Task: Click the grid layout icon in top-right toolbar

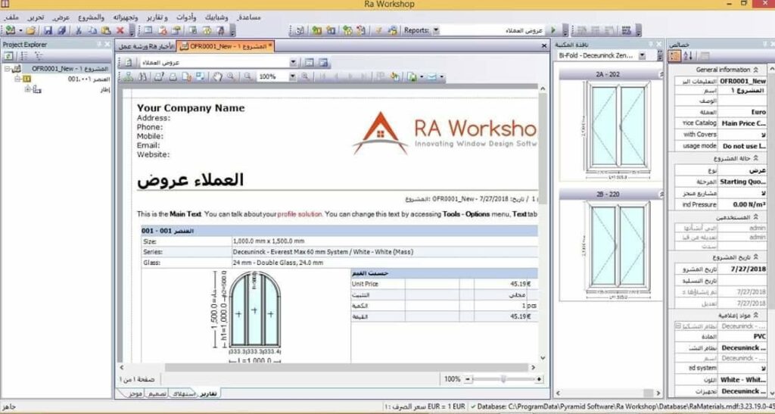Action: tap(626, 30)
